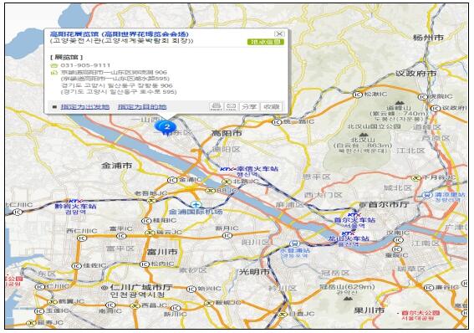Click the 收藏 favorite button
474x333 pixels.
[x=271, y=106]
